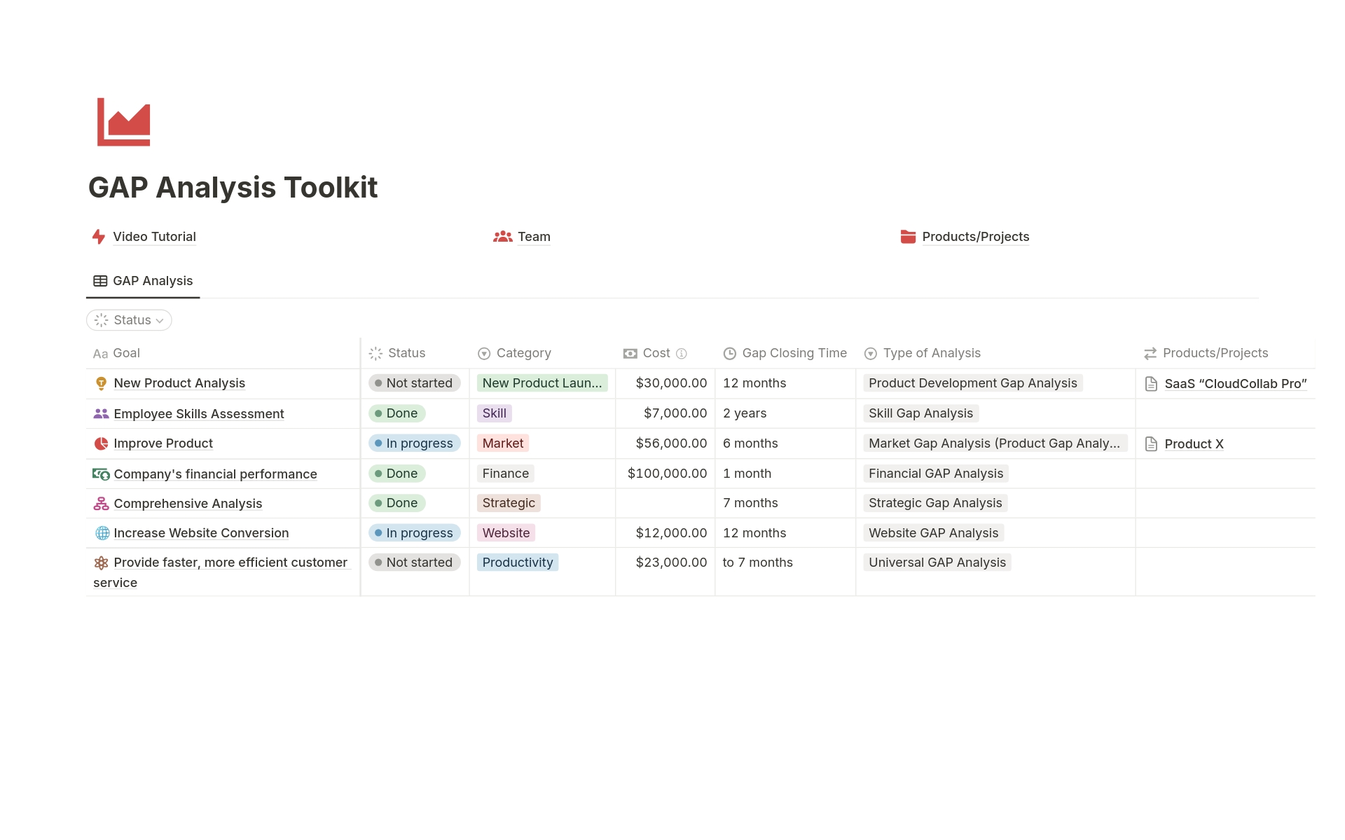Click the Products/Projects link
The height and width of the screenshot is (840, 1345).
[x=974, y=236]
